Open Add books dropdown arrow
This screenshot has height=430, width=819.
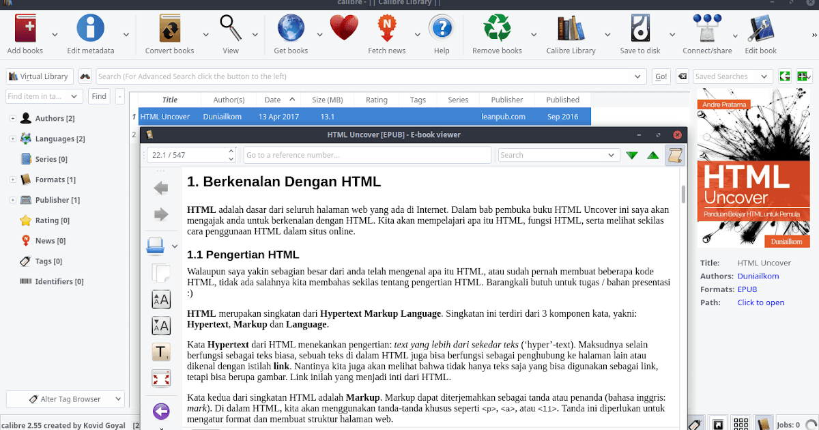point(55,34)
